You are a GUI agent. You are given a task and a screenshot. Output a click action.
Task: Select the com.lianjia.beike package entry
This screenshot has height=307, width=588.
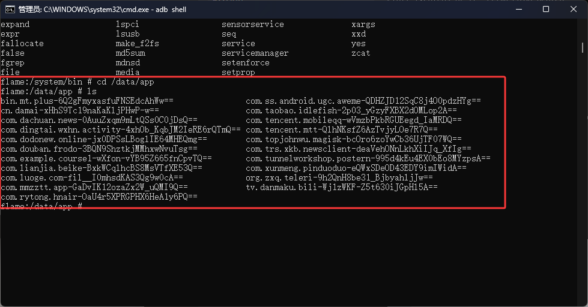pyautogui.click(x=102, y=168)
